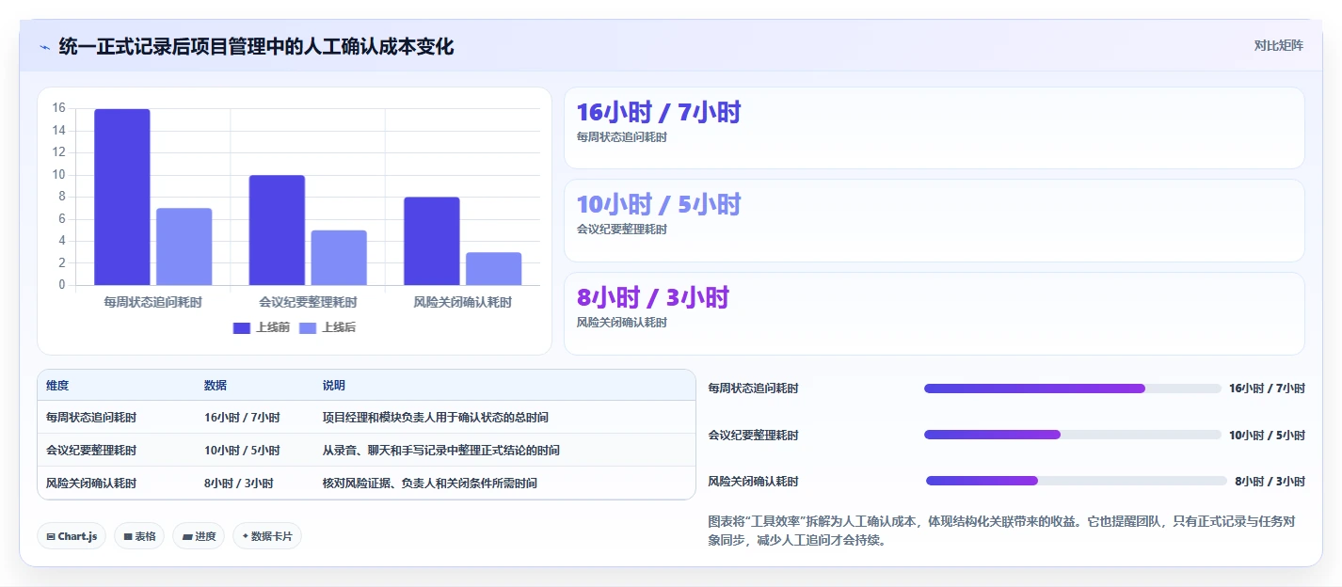Select the 进度 chip
This screenshot has width=1342, height=587.
[199, 536]
